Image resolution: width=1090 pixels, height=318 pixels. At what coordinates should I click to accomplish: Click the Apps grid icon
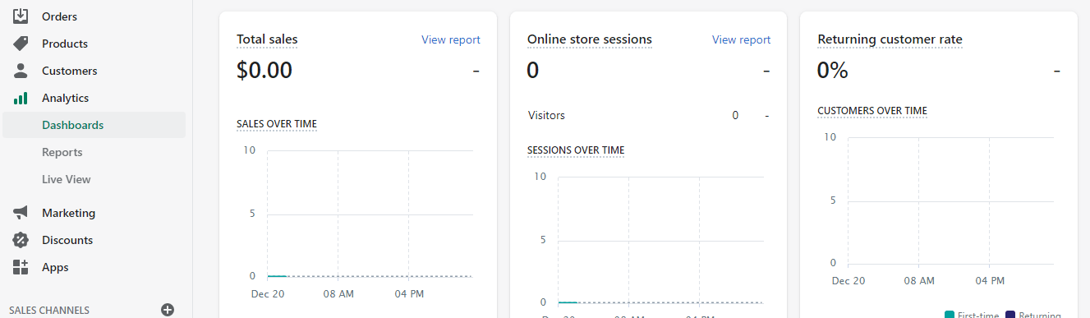pos(21,267)
